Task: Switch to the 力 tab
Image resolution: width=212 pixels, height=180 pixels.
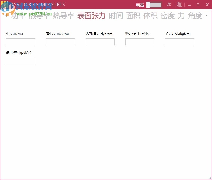Action: (x=181, y=16)
